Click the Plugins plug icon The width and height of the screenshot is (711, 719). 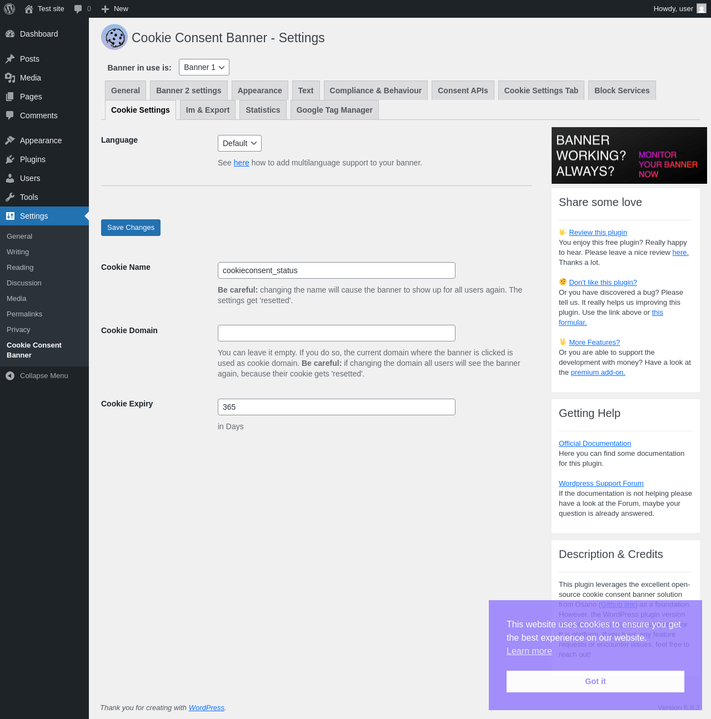pyautogui.click(x=10, y=159)
